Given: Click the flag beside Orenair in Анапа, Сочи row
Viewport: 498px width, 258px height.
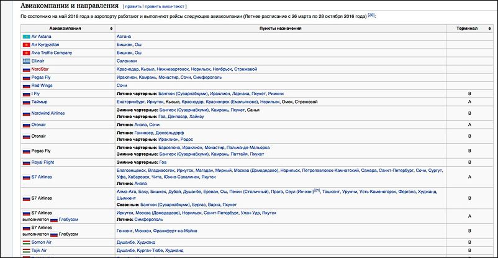Looking at the screenshot, I should pyautogui.click(x=26, y=125).
